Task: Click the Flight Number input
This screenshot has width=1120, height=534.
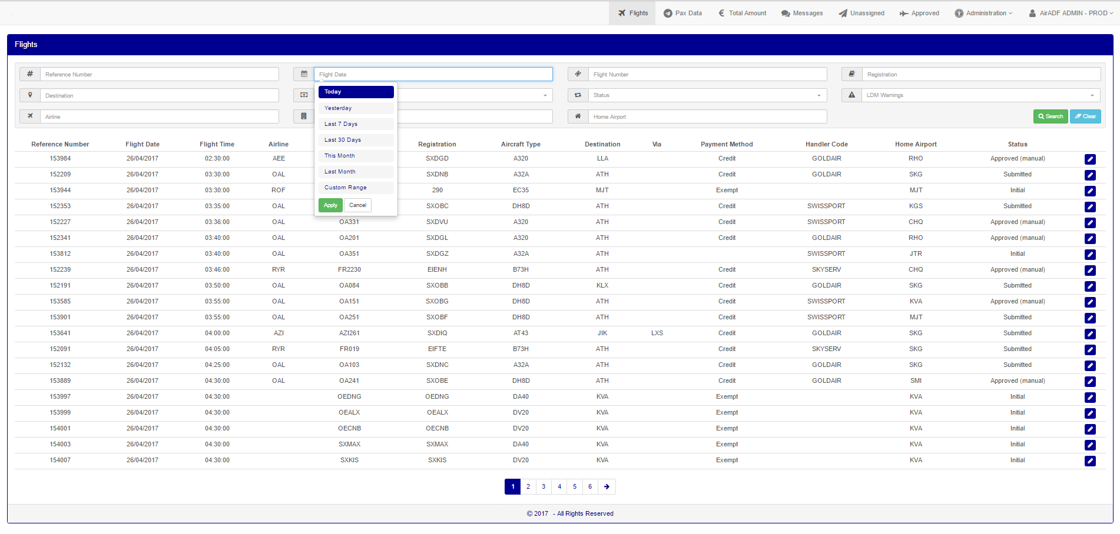Action: pos(707,74)
